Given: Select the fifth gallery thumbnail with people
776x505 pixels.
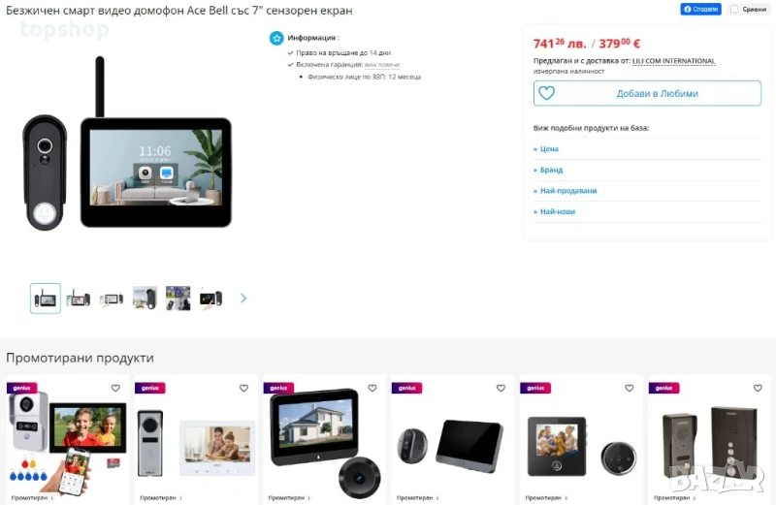Looking at the screenshot, I should (178, 299).
